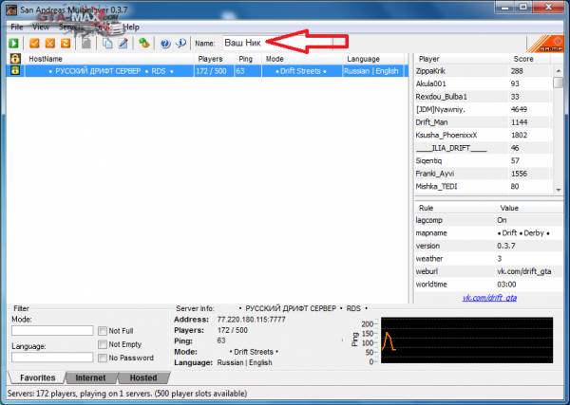Click the Name field containing Ваш Ник
Screen dimensions: 570x405
277,43
